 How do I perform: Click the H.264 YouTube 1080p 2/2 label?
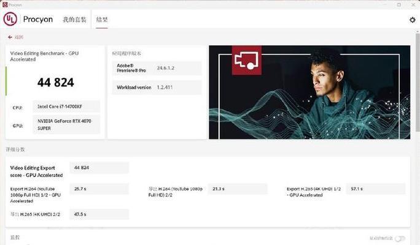click(x=176, y=192)
